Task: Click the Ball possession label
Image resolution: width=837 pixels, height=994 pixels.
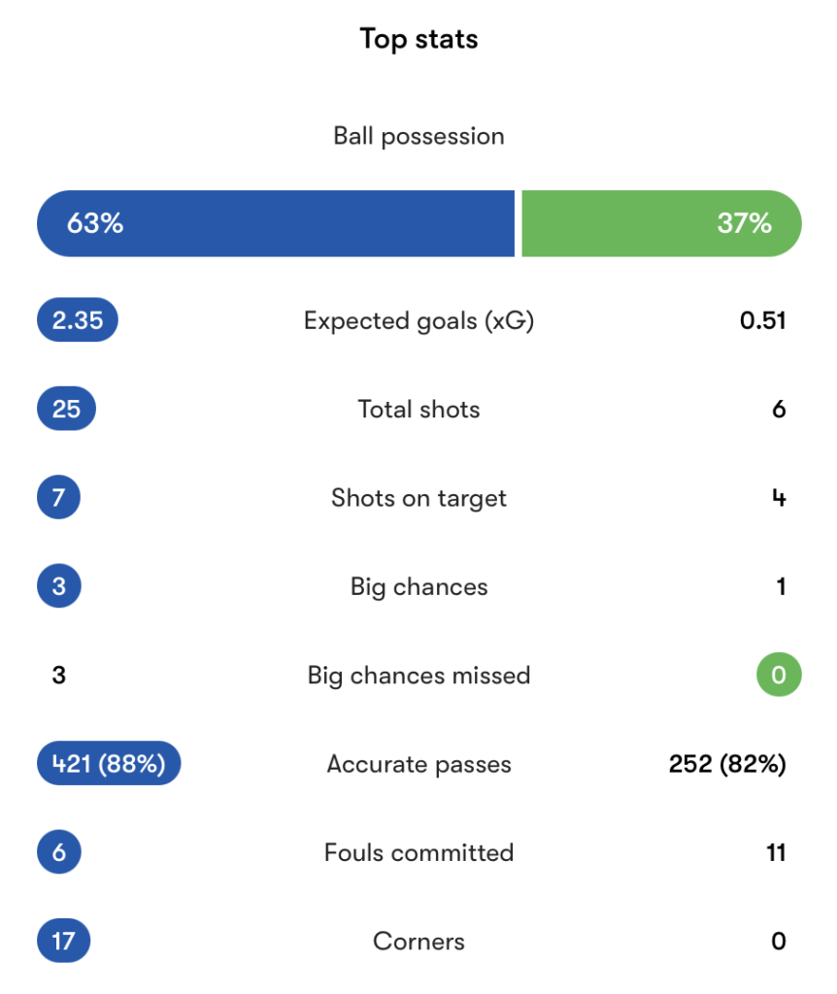Action: (x=418, y=136)
